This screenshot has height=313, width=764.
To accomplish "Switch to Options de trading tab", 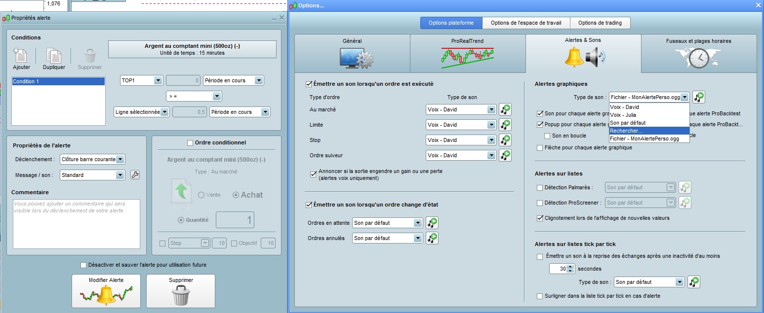I will [x=600, y=23].
